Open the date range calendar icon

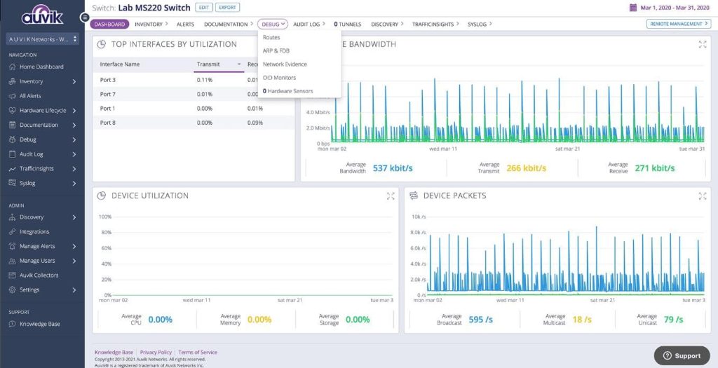pyautogui.click(x=633, y=7)
